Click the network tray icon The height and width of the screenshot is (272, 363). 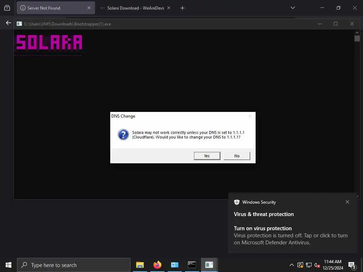(309, 265)
